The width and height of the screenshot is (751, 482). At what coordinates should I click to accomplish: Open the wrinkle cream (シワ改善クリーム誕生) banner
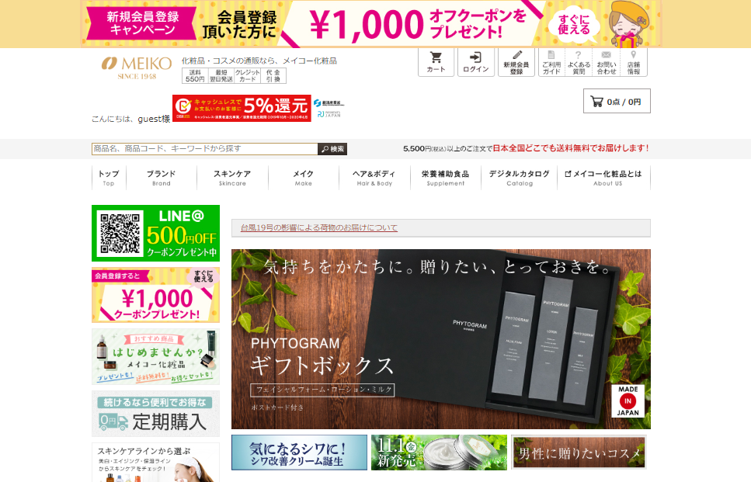(299, 453)
